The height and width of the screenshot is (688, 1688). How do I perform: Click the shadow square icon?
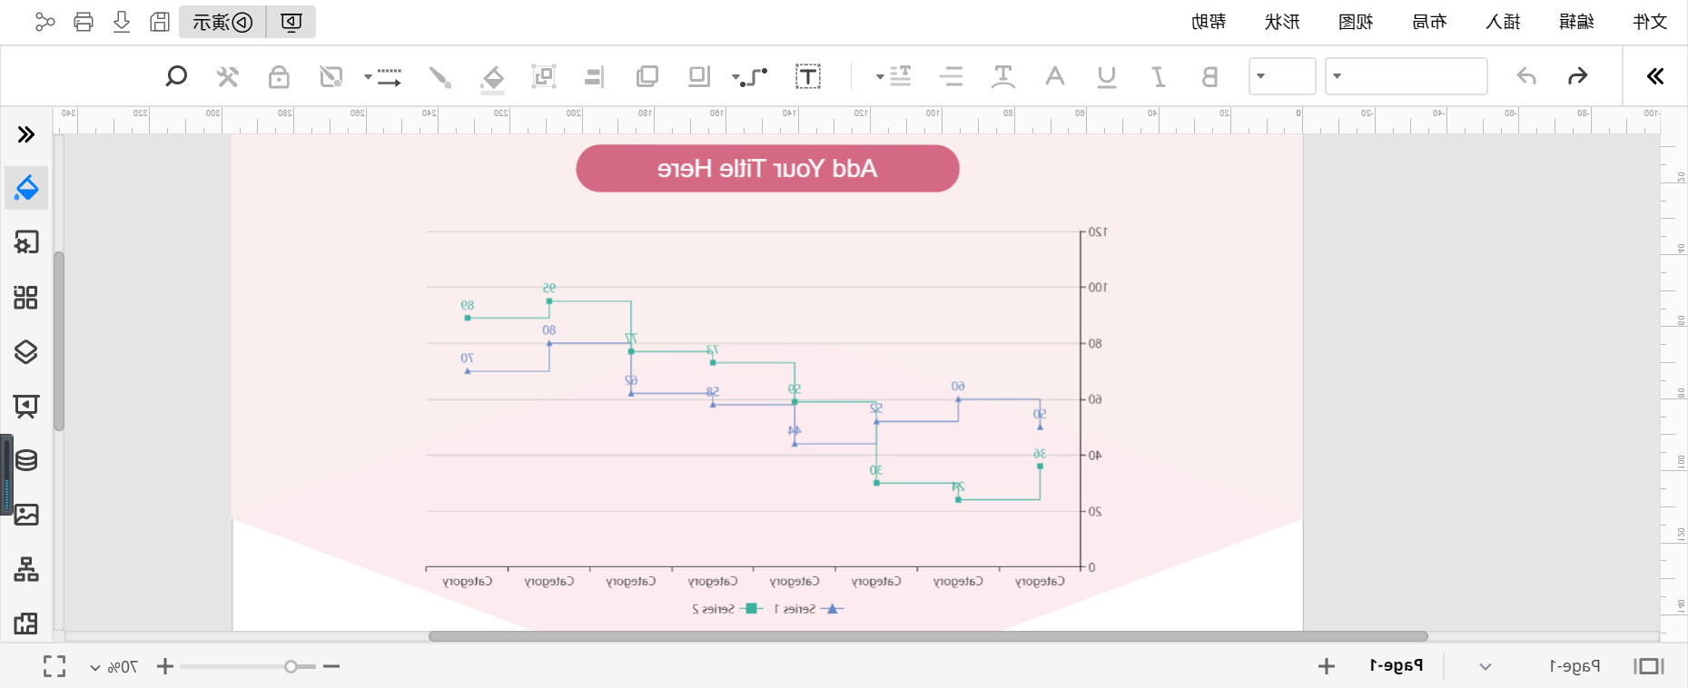coord(699,76)
